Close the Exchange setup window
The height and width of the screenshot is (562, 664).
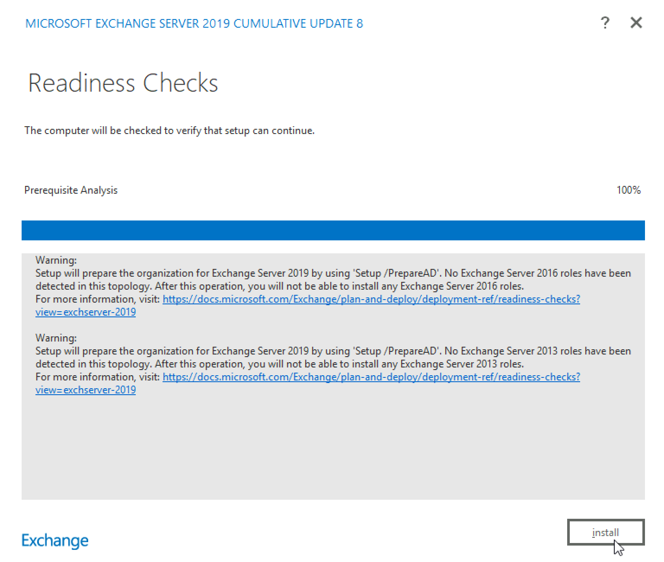[x=636, y=22]
